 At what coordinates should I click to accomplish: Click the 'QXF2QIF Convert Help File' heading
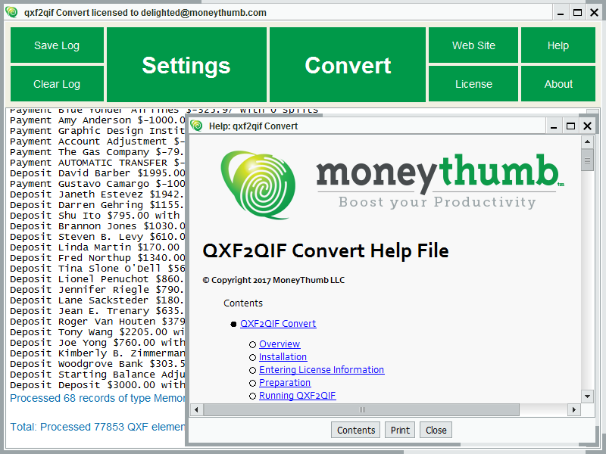pyautogui.click(x=326, y=251)
